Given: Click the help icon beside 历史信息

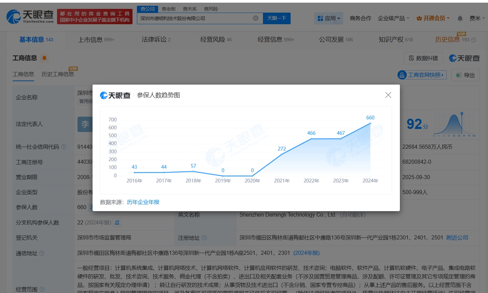Looking at the screenshot, I should tap(474, 40).
